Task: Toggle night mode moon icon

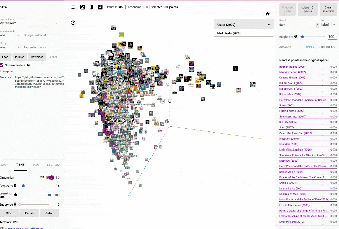Action: [92, 7]
